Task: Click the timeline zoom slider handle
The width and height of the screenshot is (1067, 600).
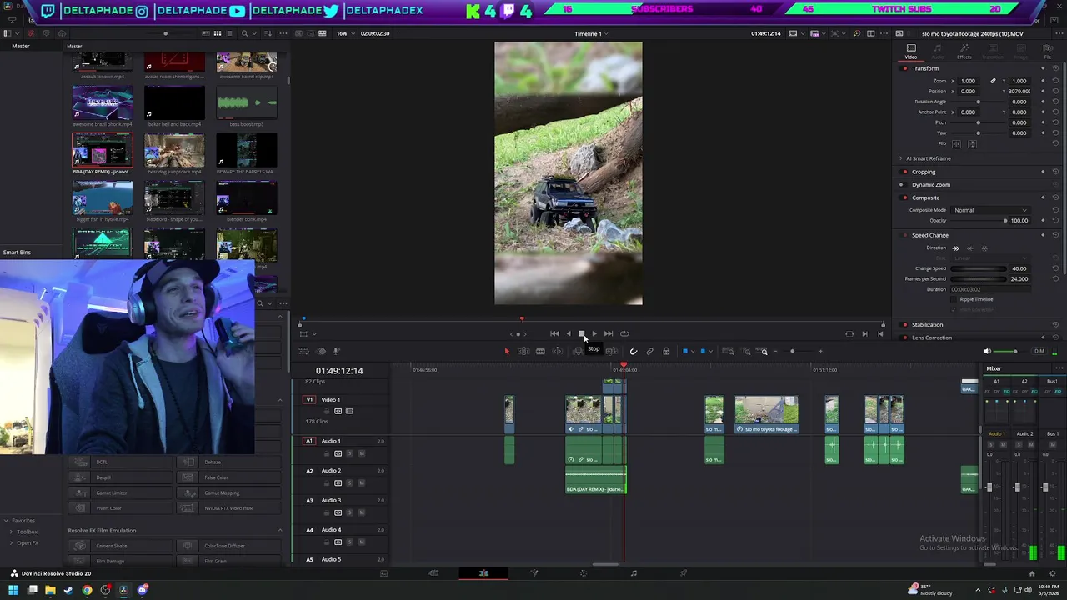Action: click(792, 351)
